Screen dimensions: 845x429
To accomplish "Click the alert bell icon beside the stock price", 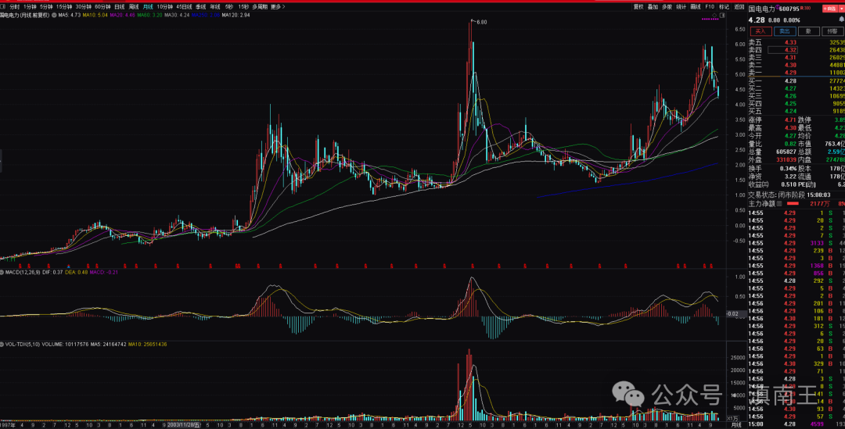I will tap(841, 20).
